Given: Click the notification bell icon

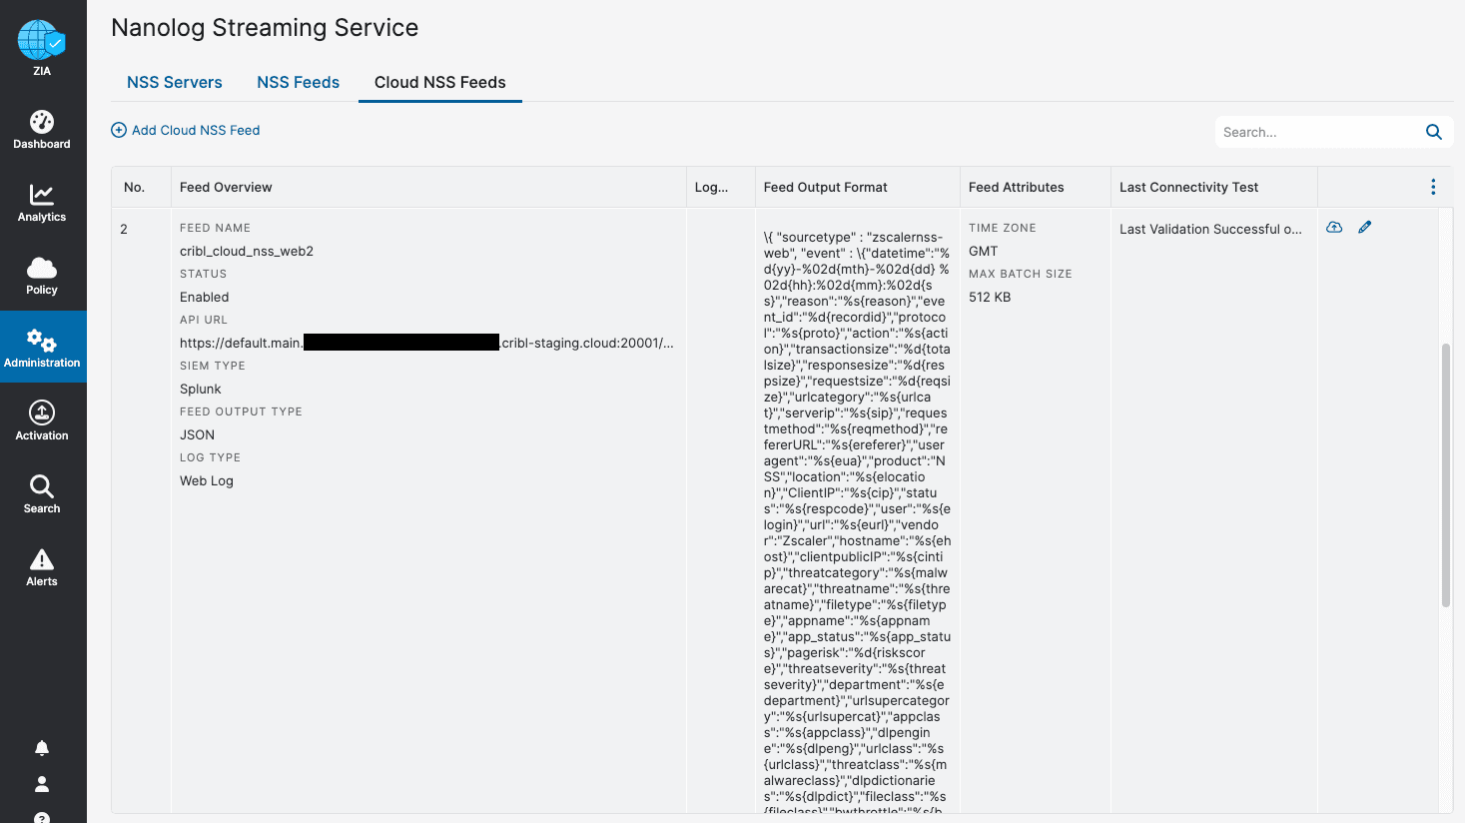Looking at the screenshot, I should click(42, 748).
